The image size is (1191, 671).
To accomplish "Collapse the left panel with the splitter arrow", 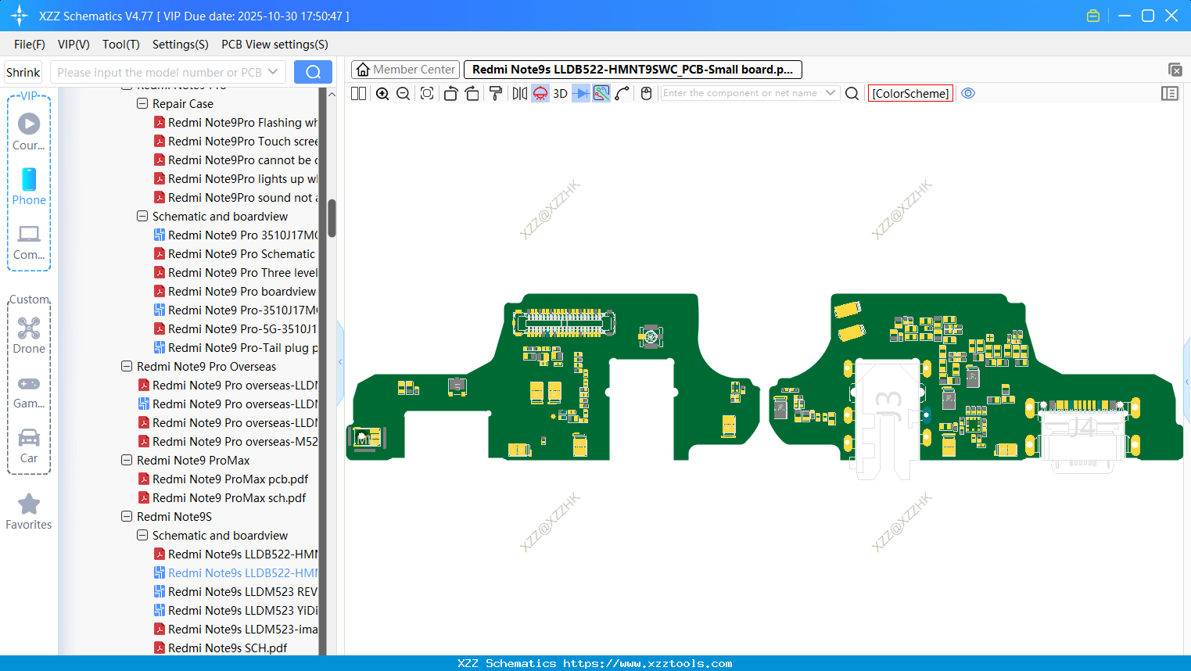I will point(340,361).
